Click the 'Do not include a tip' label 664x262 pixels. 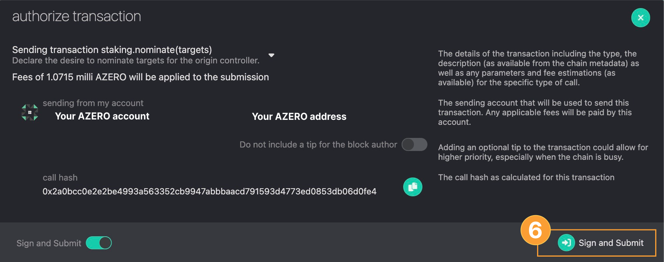pos(318,144)
